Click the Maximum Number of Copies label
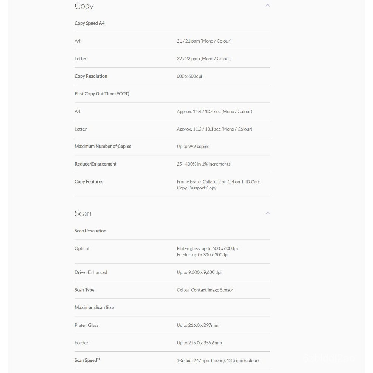The width and height of the screenshot is (373, 373). (x=103, y=147)
